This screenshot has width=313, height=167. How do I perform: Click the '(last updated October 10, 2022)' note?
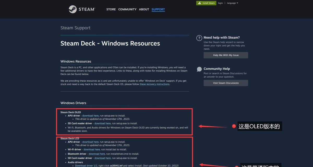click(x=161, y=166)
